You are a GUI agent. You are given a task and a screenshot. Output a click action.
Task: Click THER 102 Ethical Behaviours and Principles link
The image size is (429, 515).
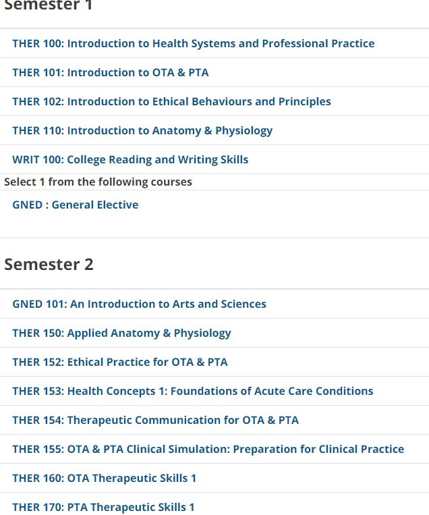pyautogui.click(x=171, y=101)
